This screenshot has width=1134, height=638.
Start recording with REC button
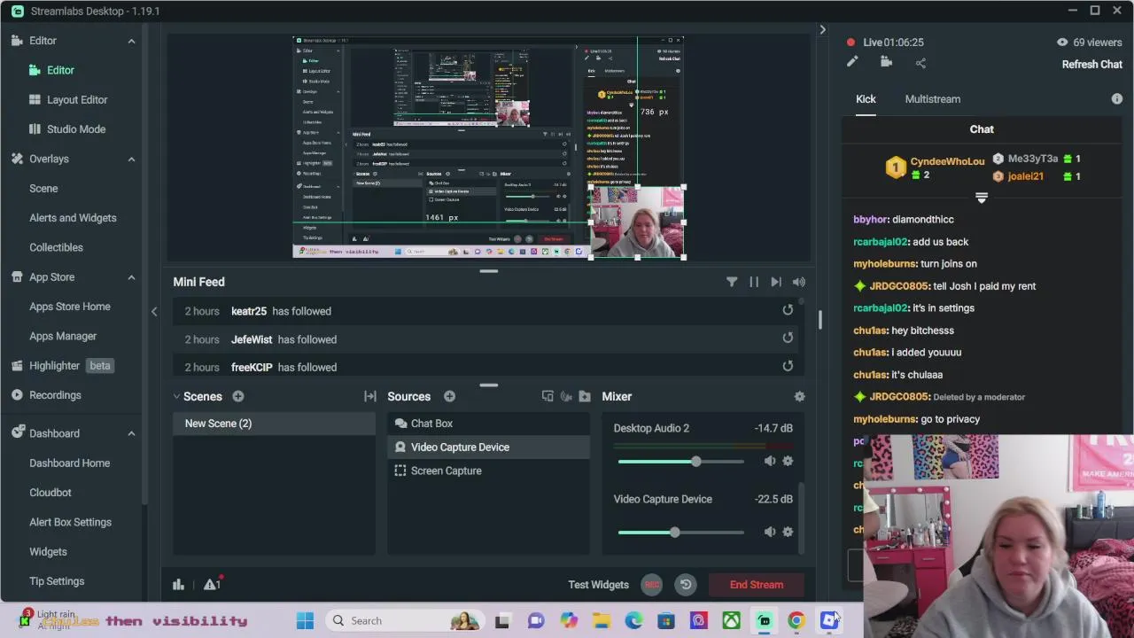[651, 585]
